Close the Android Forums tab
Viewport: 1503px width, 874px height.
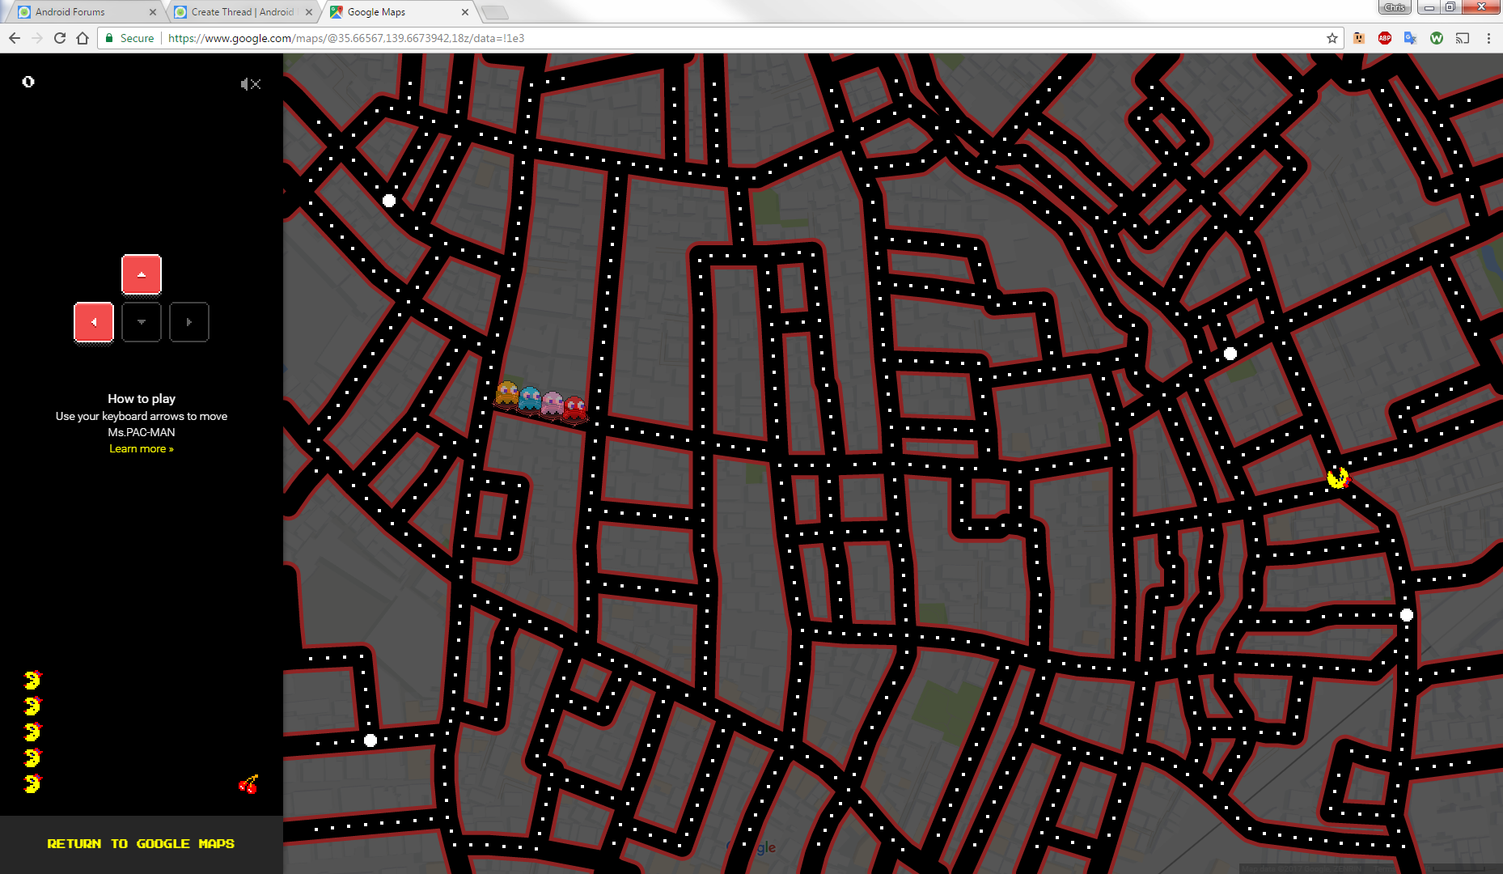coord(153,12)
